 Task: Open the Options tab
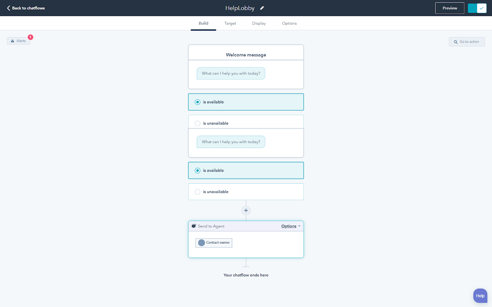coord(289,23)
